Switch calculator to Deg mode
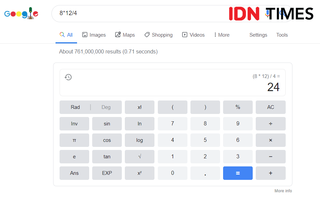This screenshot has width=320, height=198. [x=106, y=107]
